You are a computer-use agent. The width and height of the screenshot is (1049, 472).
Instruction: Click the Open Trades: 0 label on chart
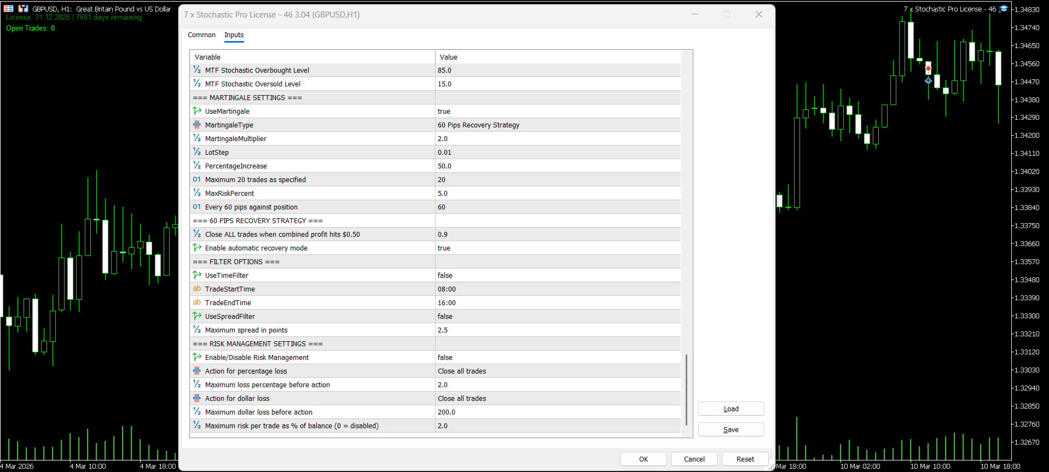click(x=30, y=28)
